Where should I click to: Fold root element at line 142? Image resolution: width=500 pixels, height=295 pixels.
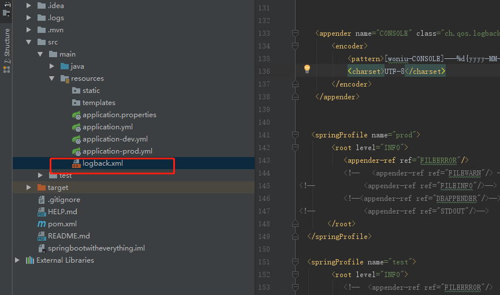coord(295,148)
